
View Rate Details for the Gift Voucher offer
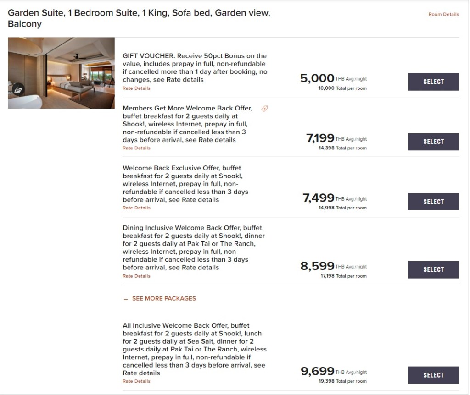coord(136,88)
